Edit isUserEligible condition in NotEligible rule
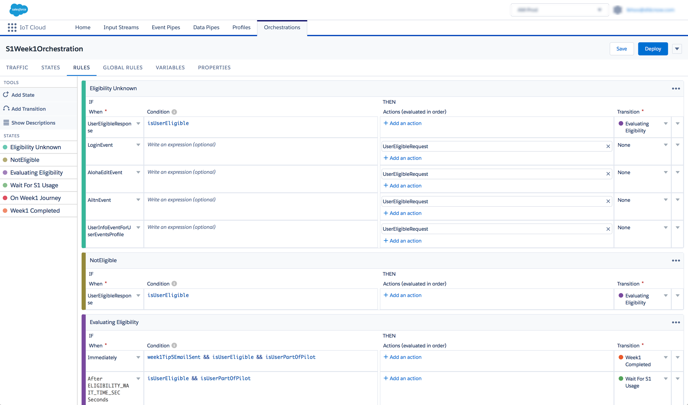This screenshot has width=688, height=405. pyautogui.click(x=261, y=299)
